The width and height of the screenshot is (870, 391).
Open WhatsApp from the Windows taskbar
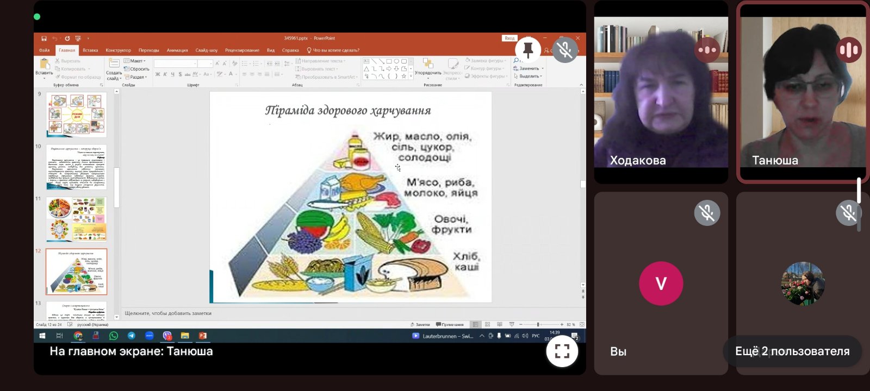tap(114, 336)
